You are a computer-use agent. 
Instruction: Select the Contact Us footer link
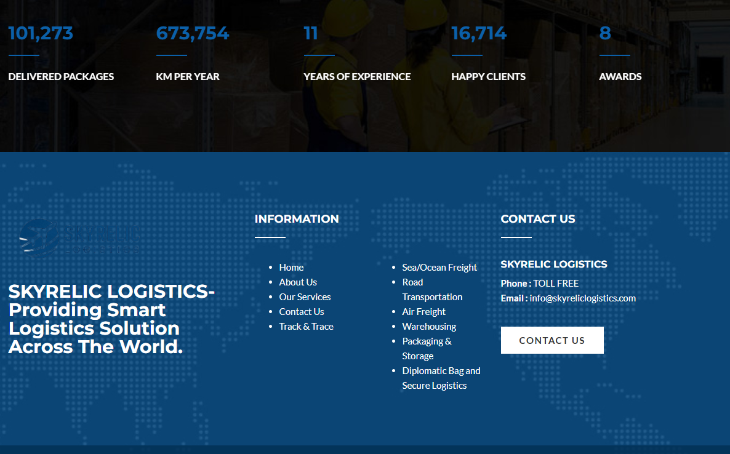pos(301,311)
